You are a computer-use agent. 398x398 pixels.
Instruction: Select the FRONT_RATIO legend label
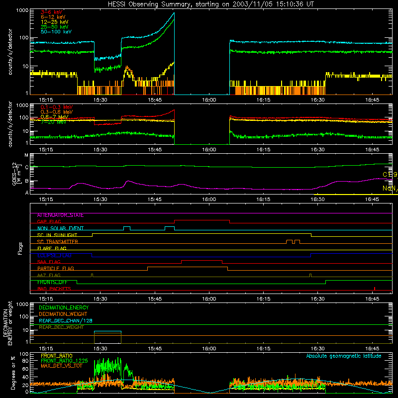(x=57, y=356)
